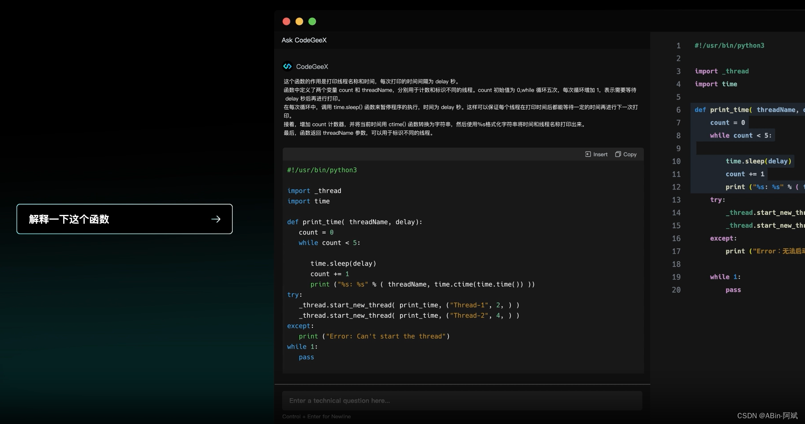The height and width of the screenshot is (424, 805).
Task: Click 'time.sleep(delay)' in chat code block
Action: tap(343, 263)
